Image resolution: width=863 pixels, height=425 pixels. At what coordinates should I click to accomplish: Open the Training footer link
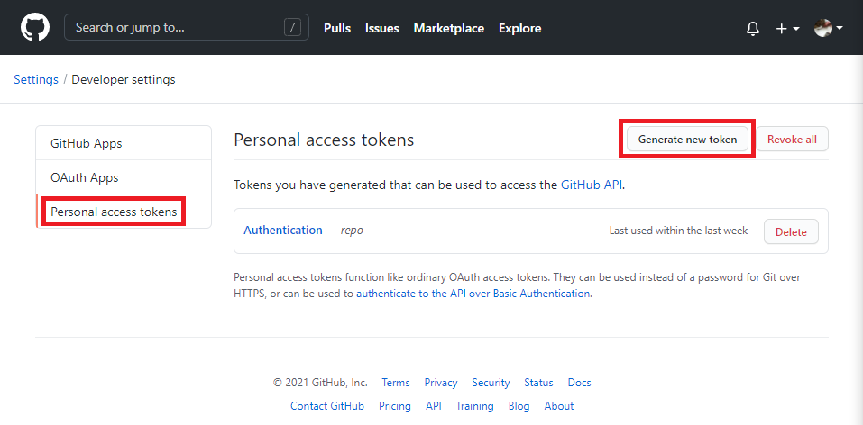click(474, 406)
